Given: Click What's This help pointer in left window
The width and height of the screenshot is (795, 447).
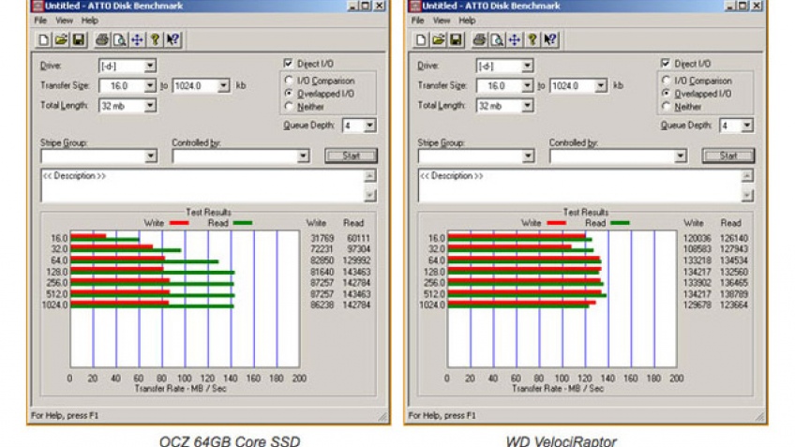Looking at the screenshot, I should tap(172, 39).
